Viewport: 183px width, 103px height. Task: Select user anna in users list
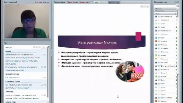point(166,17)
